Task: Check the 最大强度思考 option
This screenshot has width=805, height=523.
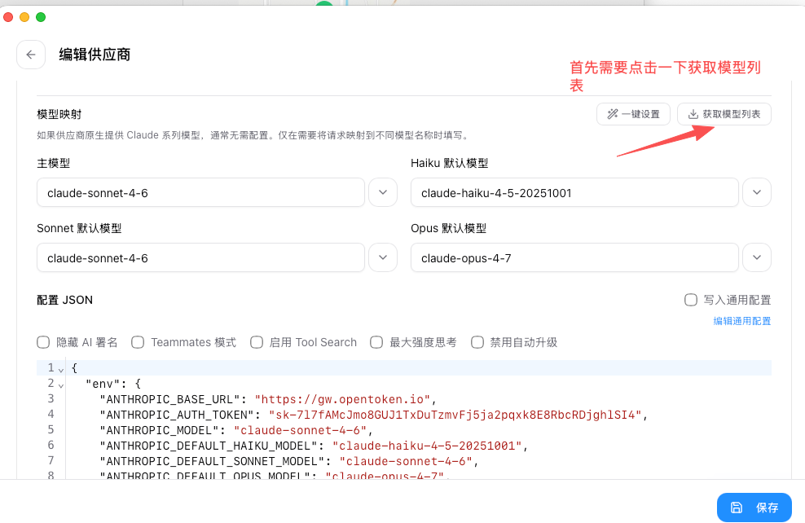Action: 376,342
